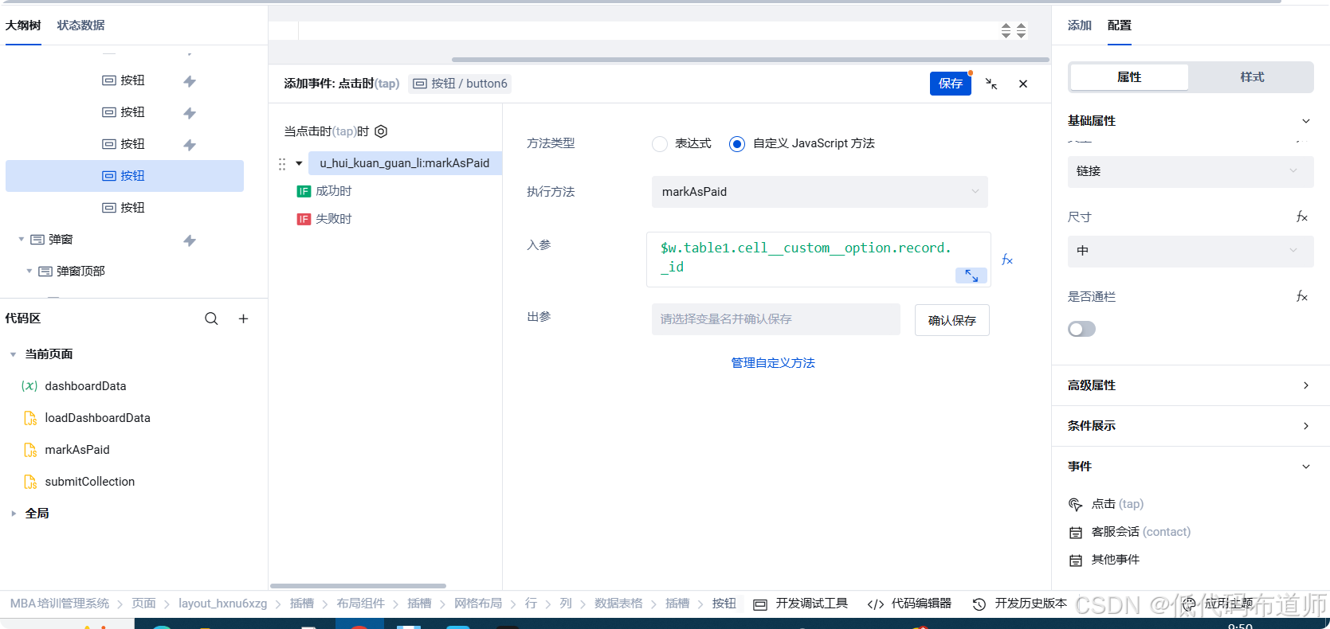Expand 全局 code group
This screenshot has height=629, width=1330.
(14, 514)
